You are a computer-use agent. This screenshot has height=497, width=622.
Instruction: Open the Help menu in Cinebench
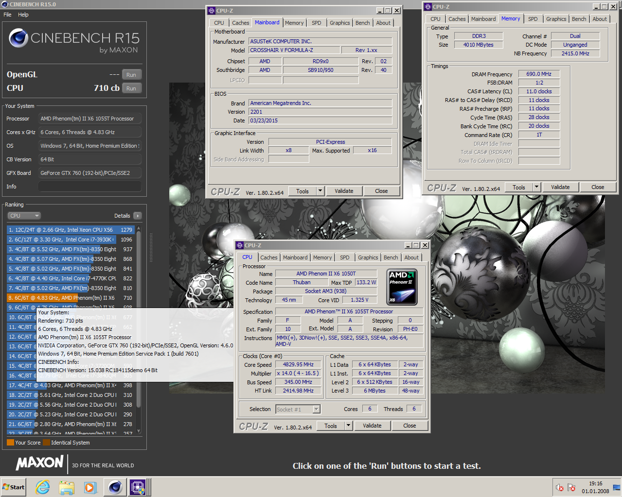tap(23, 15)
